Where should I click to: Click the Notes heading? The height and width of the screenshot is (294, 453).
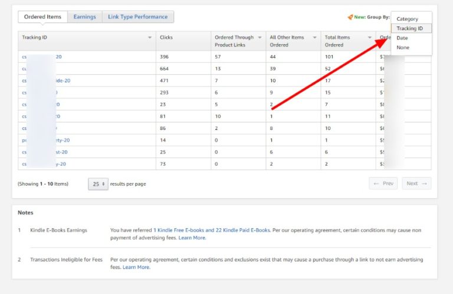(25, 212)
